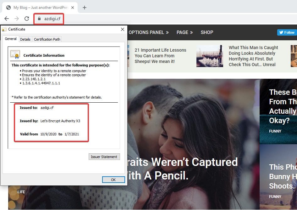Select the General tab in the Certificate dialog
This screenshot has height=210, width=297.
11,39
